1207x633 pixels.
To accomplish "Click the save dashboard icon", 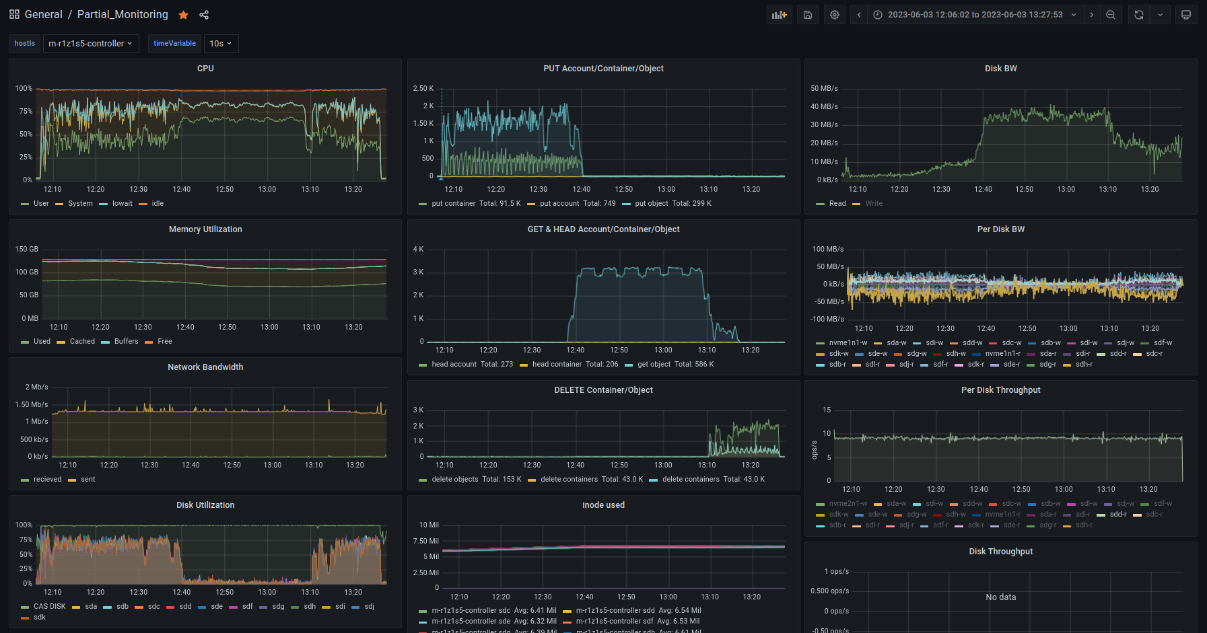I will pos(808,15).
